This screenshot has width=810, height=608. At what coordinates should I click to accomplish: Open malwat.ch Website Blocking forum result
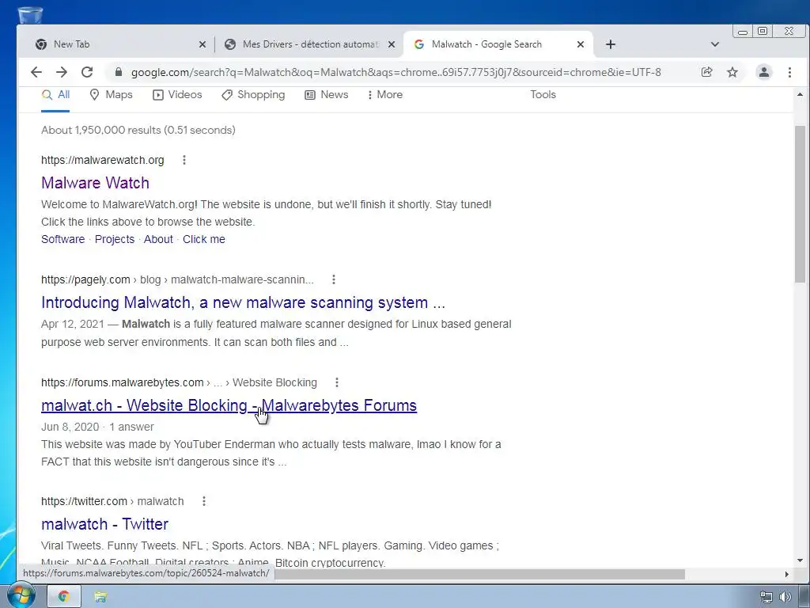tap(229, 405)
